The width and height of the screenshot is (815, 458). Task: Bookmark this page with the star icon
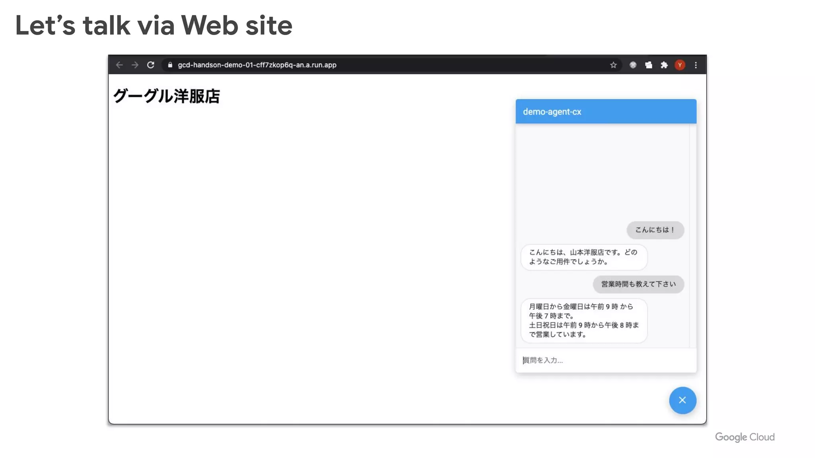tap(613, 65)
